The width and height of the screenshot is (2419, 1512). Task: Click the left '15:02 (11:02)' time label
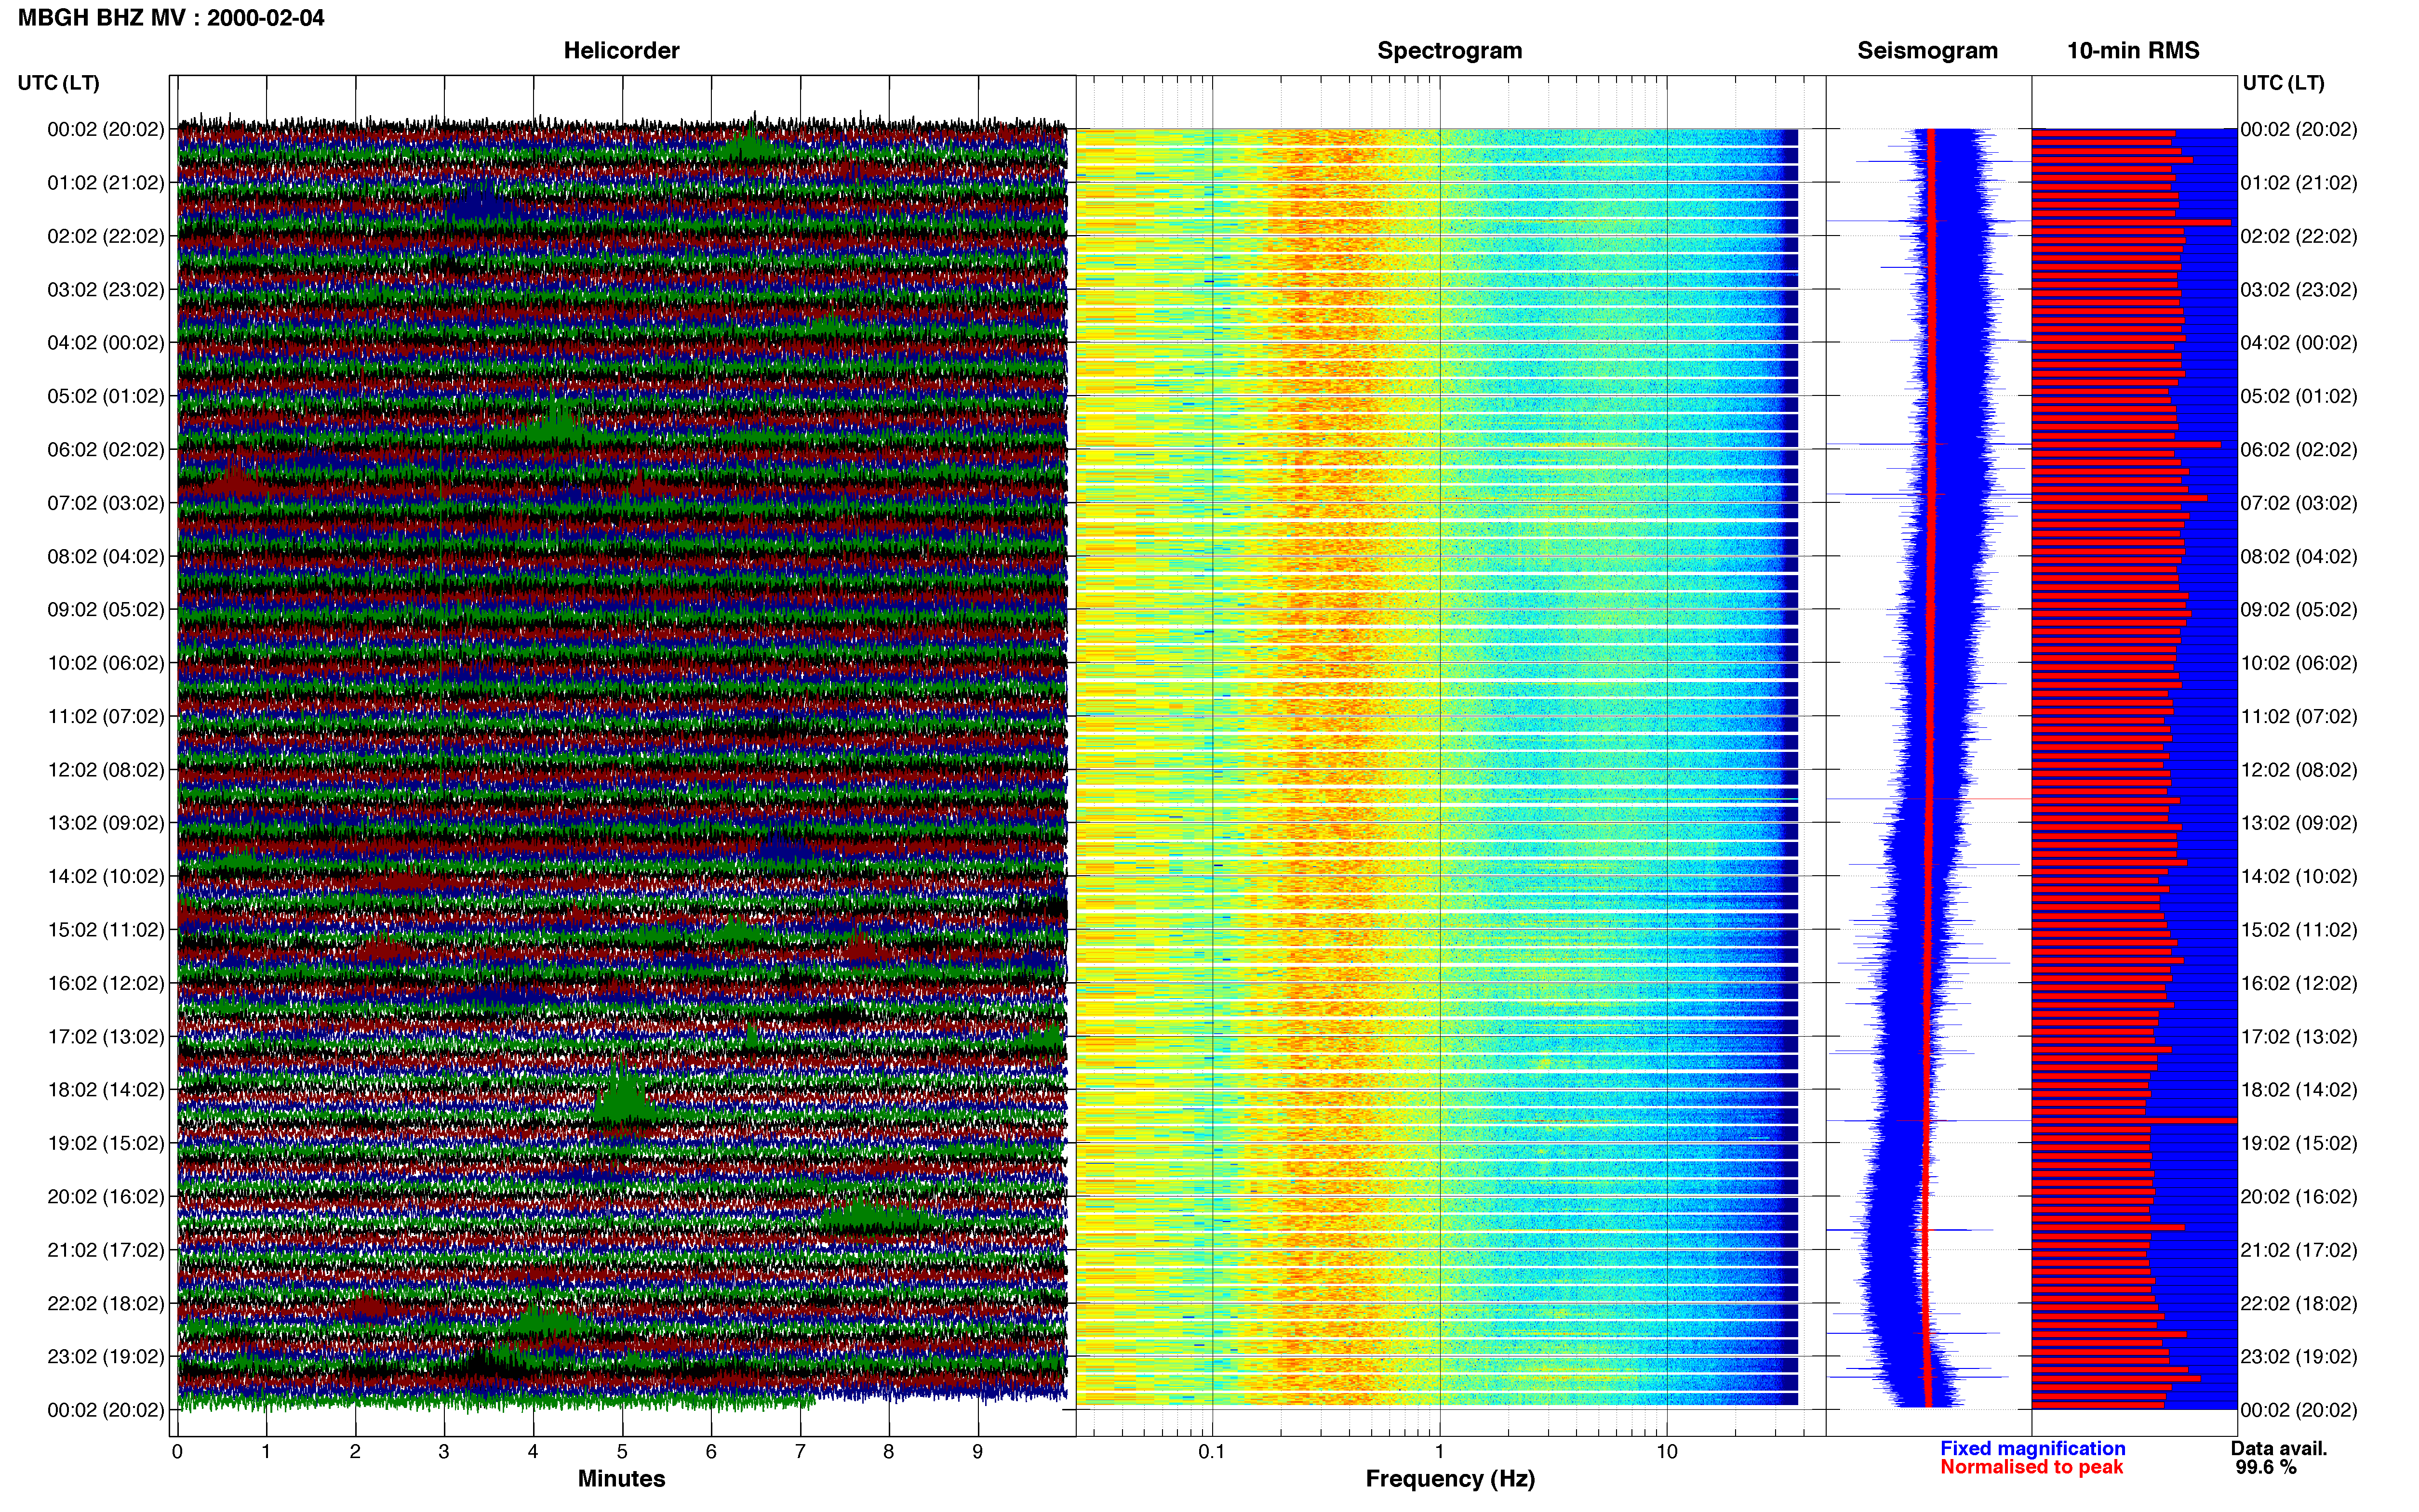[106, 930]
